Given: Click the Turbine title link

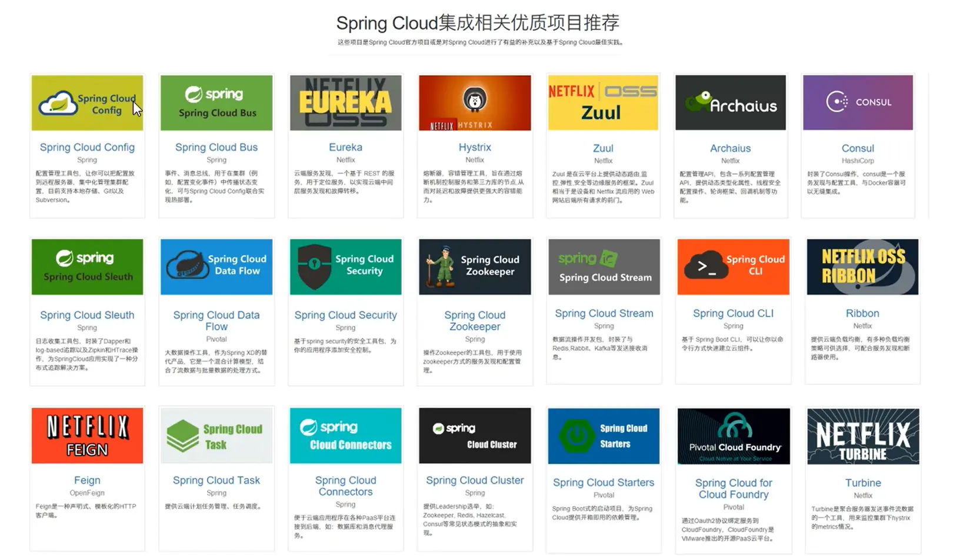Looking at the screenshot, I should coord(863,483).
